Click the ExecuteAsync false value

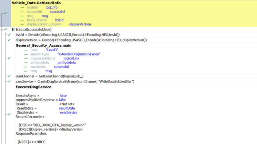63,96
